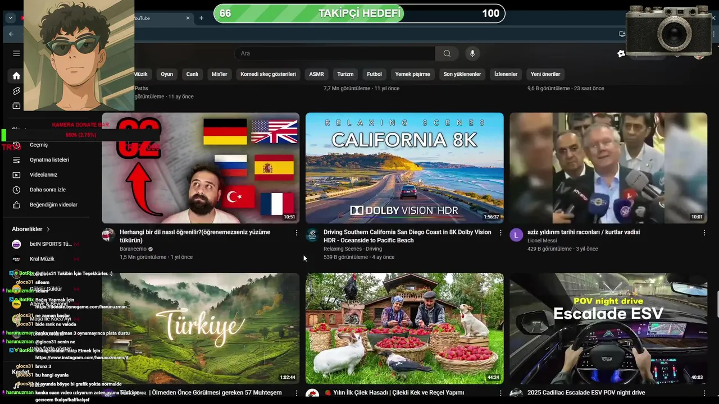The height and width of the screenshot is (404, 719).
Task: Open the strawberry harvest video thumbnail
Action: coord(404,328)
